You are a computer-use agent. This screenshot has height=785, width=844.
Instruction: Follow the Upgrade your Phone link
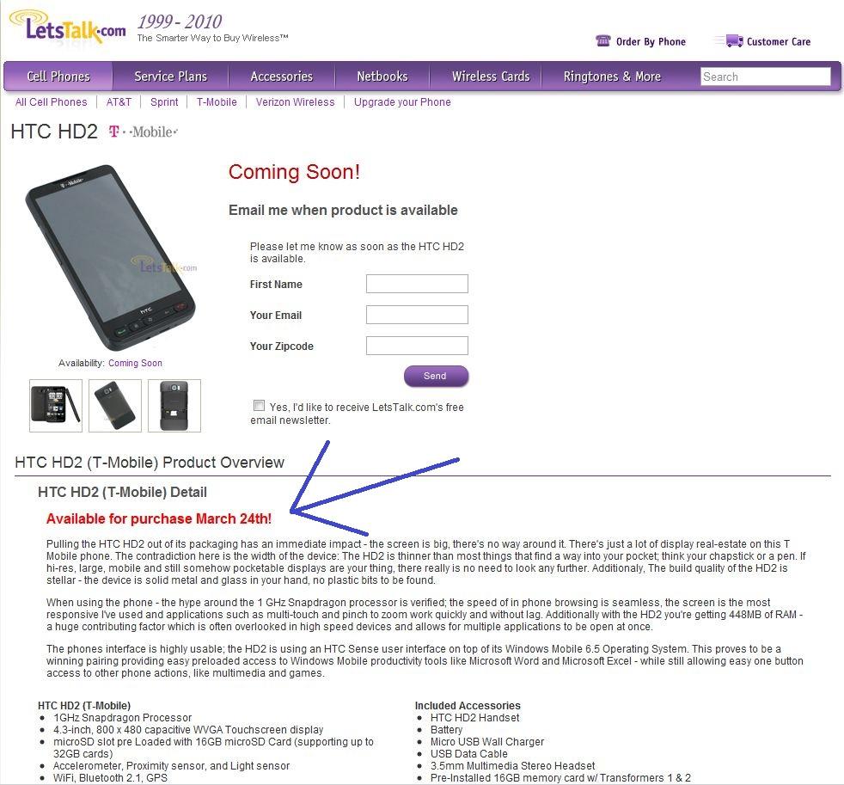(402, 101)
